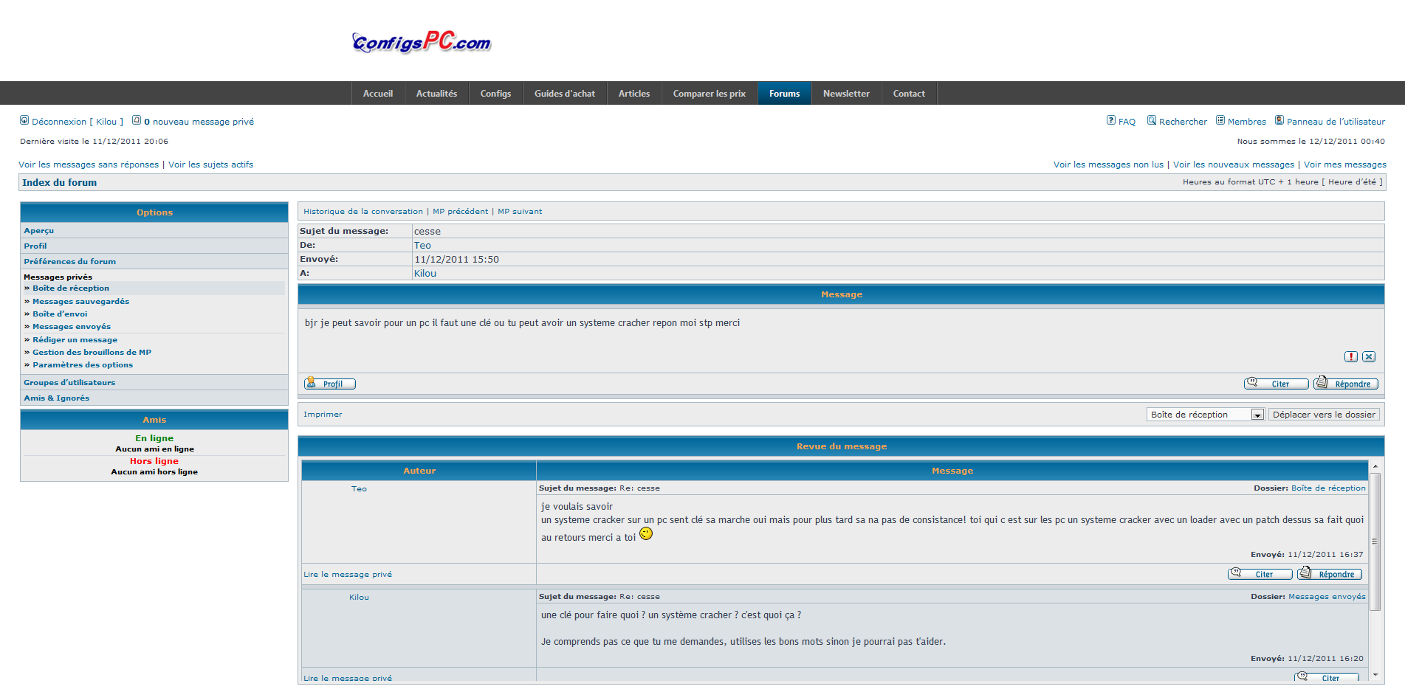Click the down arrow of message review scrollbar
This screenshot has width=1405, height=692.
[1375, 675]
